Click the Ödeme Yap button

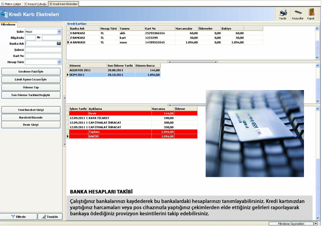coord(31,87)
